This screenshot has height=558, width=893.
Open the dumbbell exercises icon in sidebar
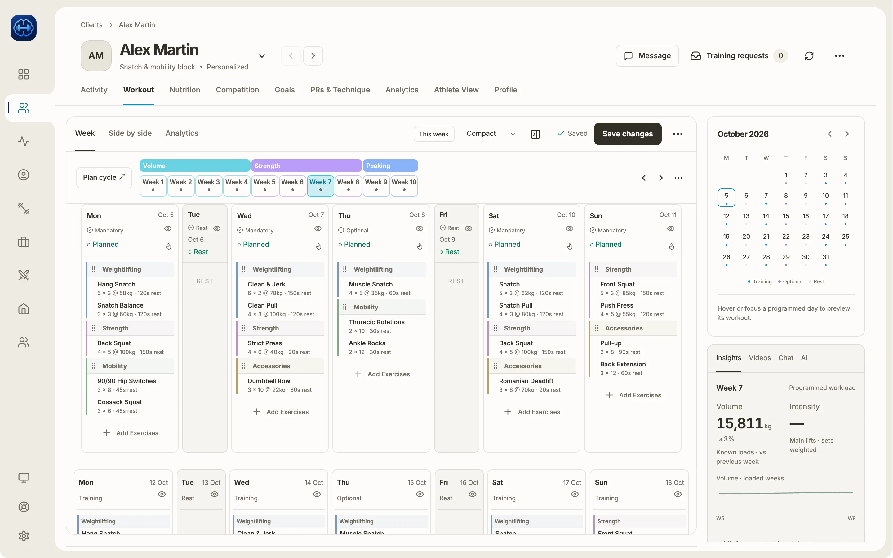[x=24, y=209]
